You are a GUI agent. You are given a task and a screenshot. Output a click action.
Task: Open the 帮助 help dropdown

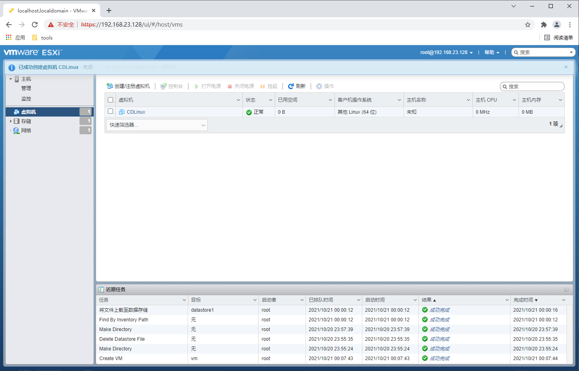tap(492, 52)
